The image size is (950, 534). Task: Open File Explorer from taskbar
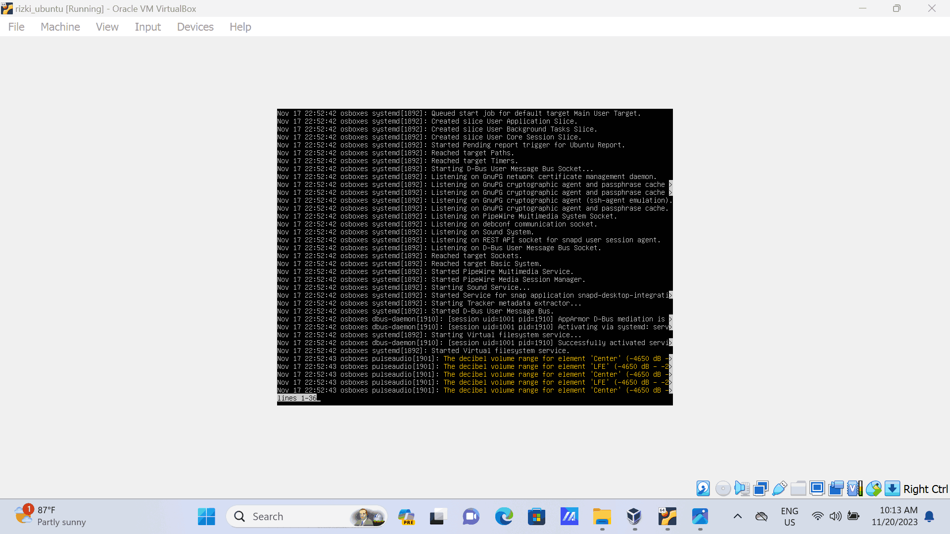602,517
